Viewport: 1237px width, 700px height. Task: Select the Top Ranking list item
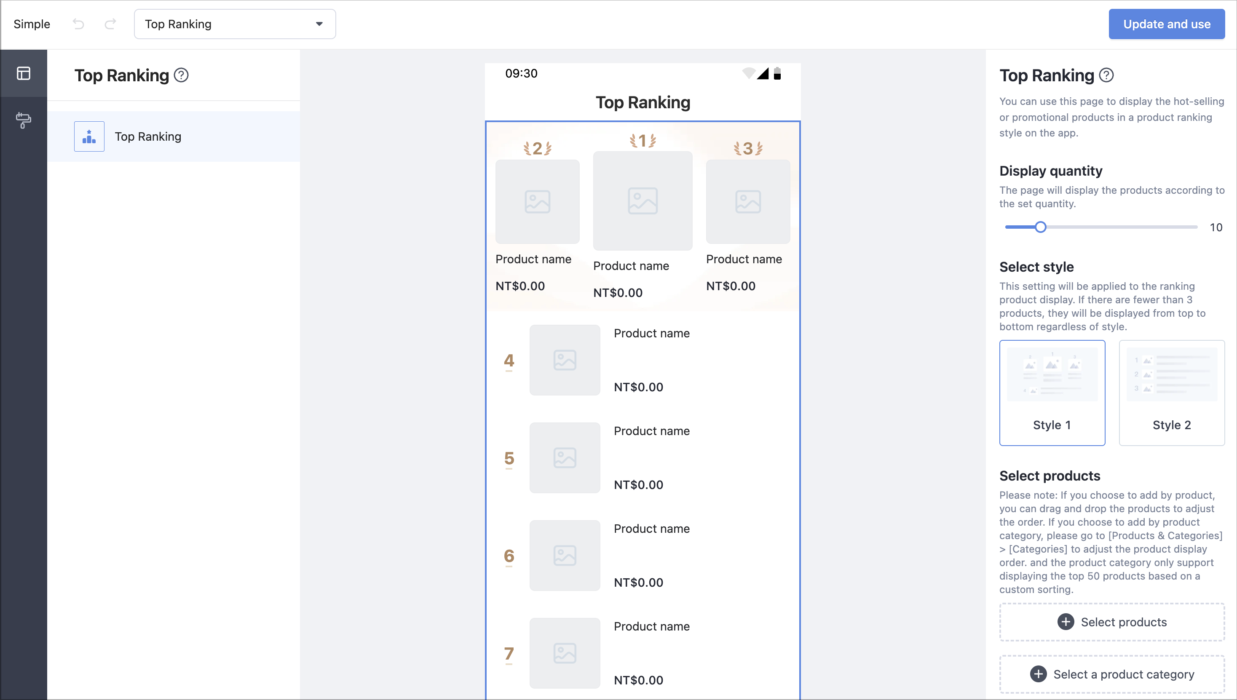[x=174, y=136]
